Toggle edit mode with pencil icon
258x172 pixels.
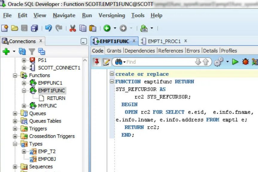click(106, 62)
